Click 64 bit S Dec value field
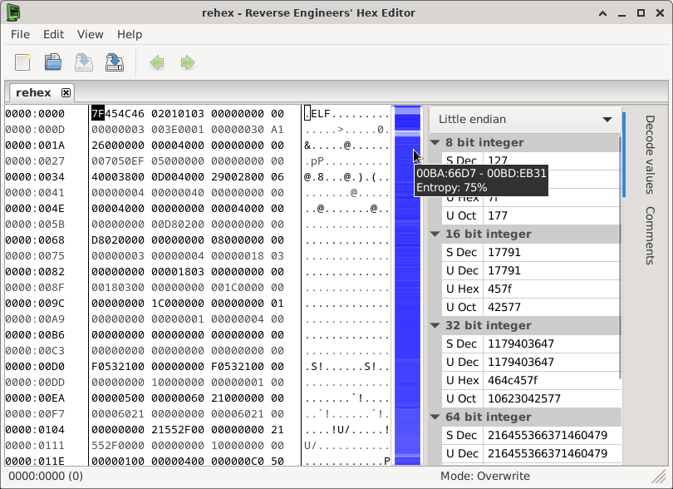This screenshot has width=673, height=489. tap(552, 435)
